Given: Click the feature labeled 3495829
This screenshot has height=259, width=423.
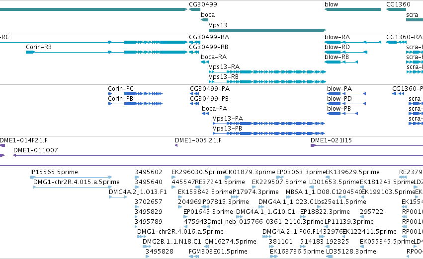Looking at the screenshot, I should (149, 212).
